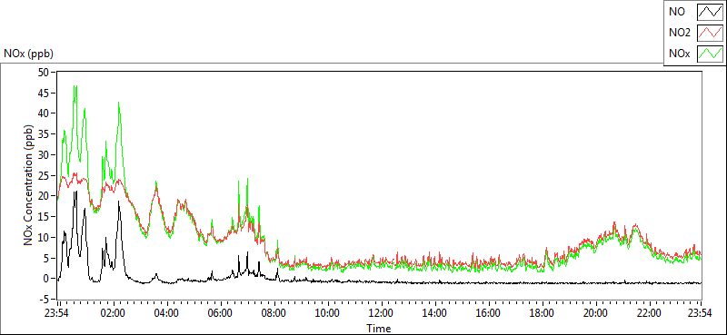Image resolution: width=727 pixels, height=335 pixels.
Task: Select the NOx legend label
Action: click(x=678, y=54)
